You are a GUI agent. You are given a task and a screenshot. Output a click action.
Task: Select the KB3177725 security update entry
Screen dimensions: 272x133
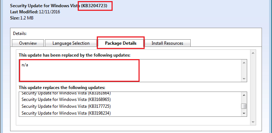(66, 106)
